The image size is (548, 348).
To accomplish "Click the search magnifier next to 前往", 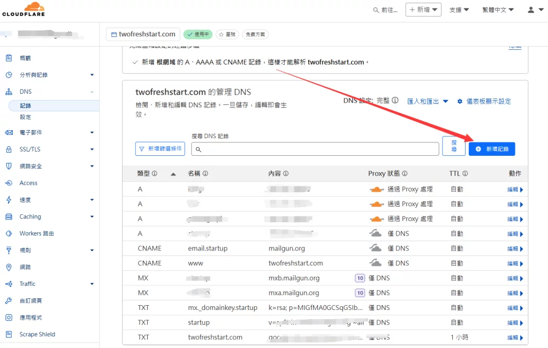I will click(376, 10).
